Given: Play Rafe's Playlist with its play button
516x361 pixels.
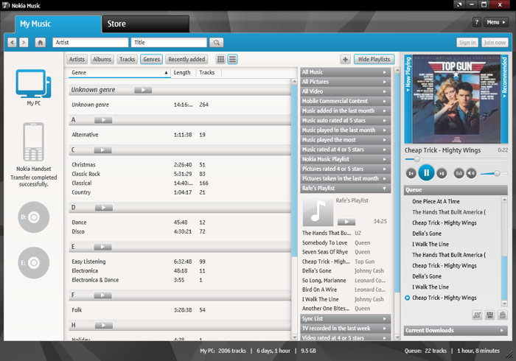Looking at the screenshot, I should tap(346, 222).
